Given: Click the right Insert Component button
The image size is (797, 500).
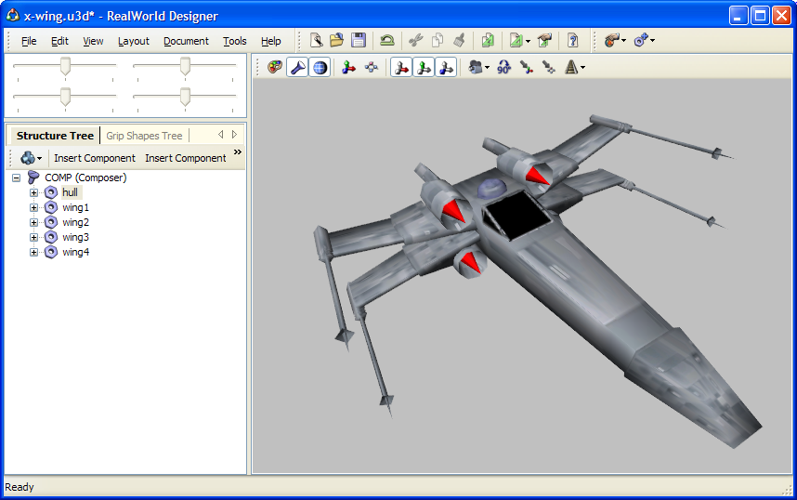Looking at the screenshot, I should click(x=186, y=158).
